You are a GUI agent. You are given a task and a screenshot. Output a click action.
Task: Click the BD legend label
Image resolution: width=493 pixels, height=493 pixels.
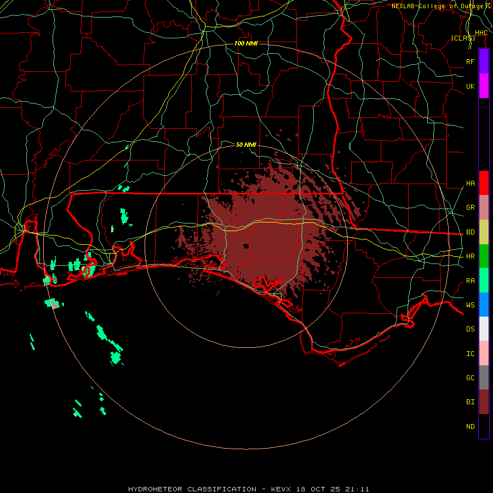point(470,232)
